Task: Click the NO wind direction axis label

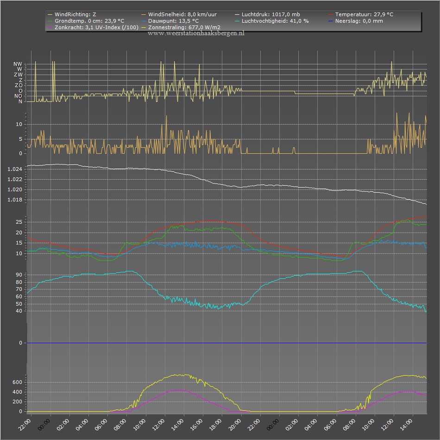Action: pos(18,96)
